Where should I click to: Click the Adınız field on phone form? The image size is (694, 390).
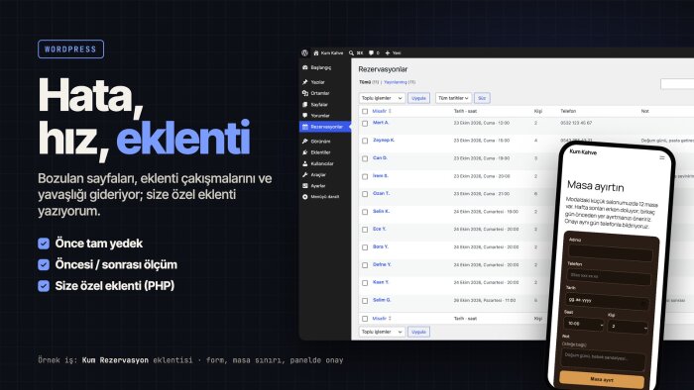tap(611, 253)
